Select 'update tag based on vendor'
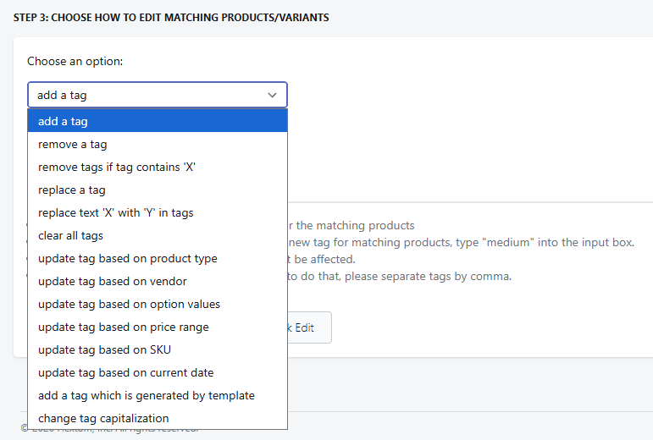 [x=158, y=282]
